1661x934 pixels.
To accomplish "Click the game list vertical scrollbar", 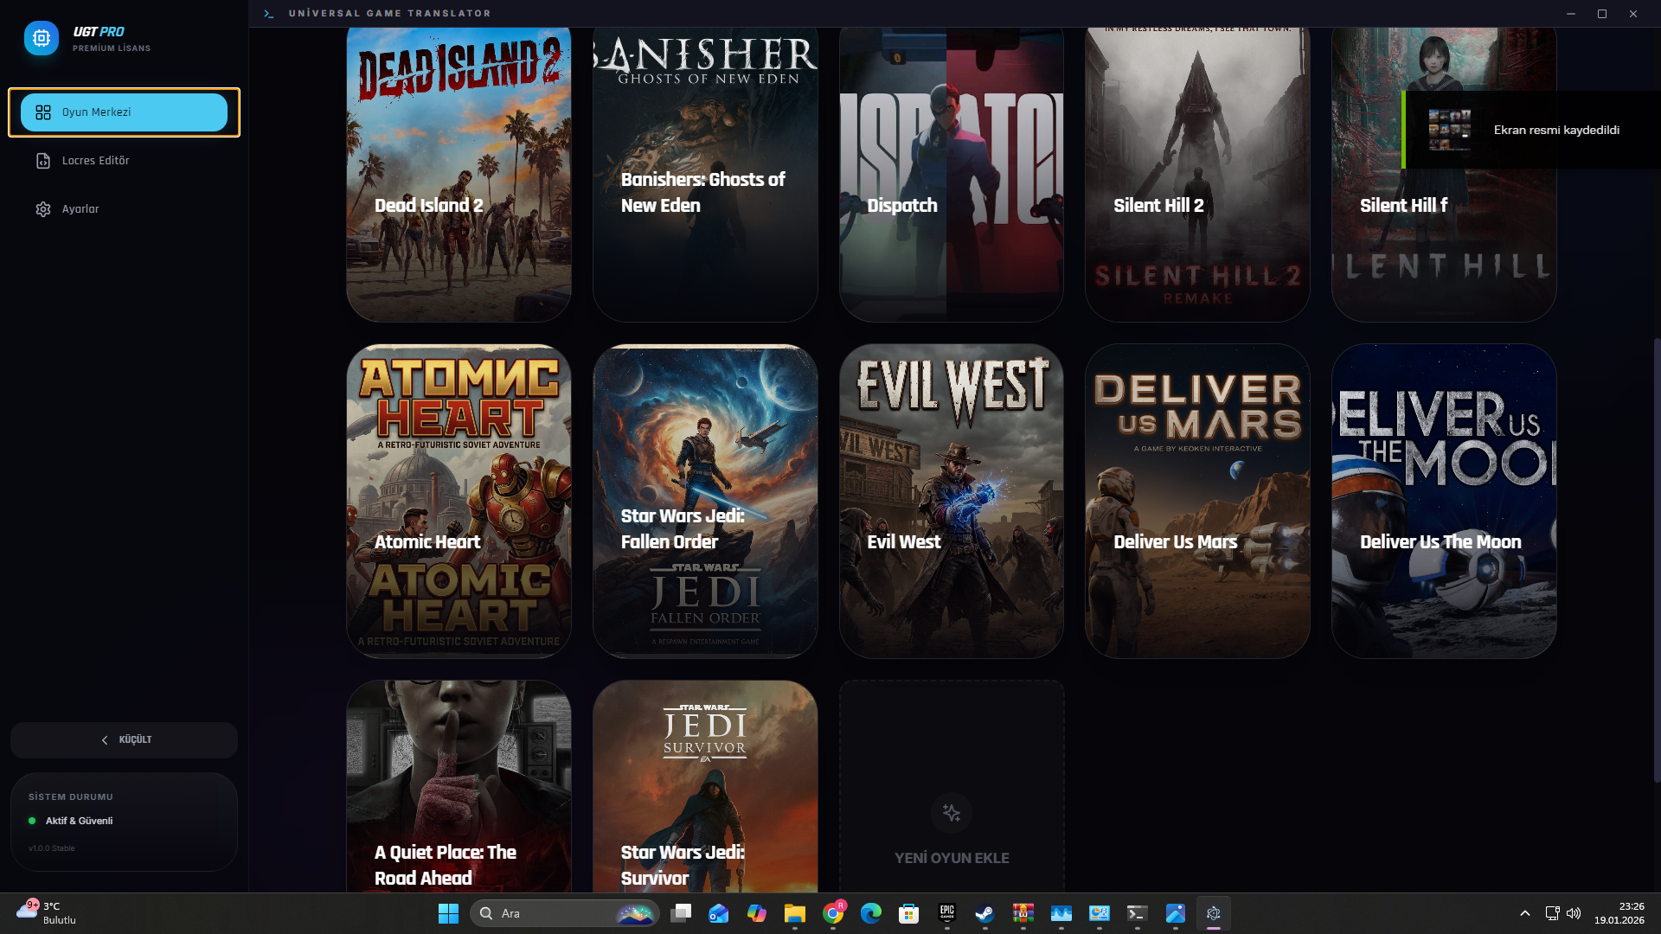I will coord(1657,560).
